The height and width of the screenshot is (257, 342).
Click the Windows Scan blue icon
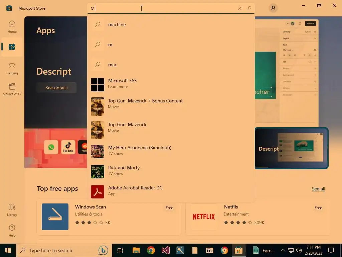coord(55,217)
